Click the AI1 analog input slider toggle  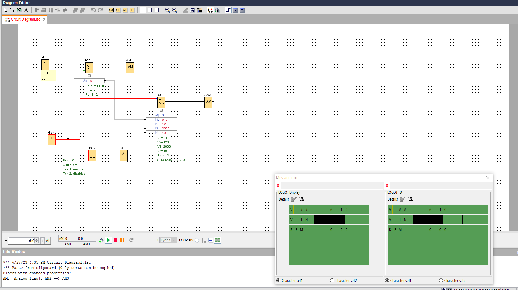point(43,241)
